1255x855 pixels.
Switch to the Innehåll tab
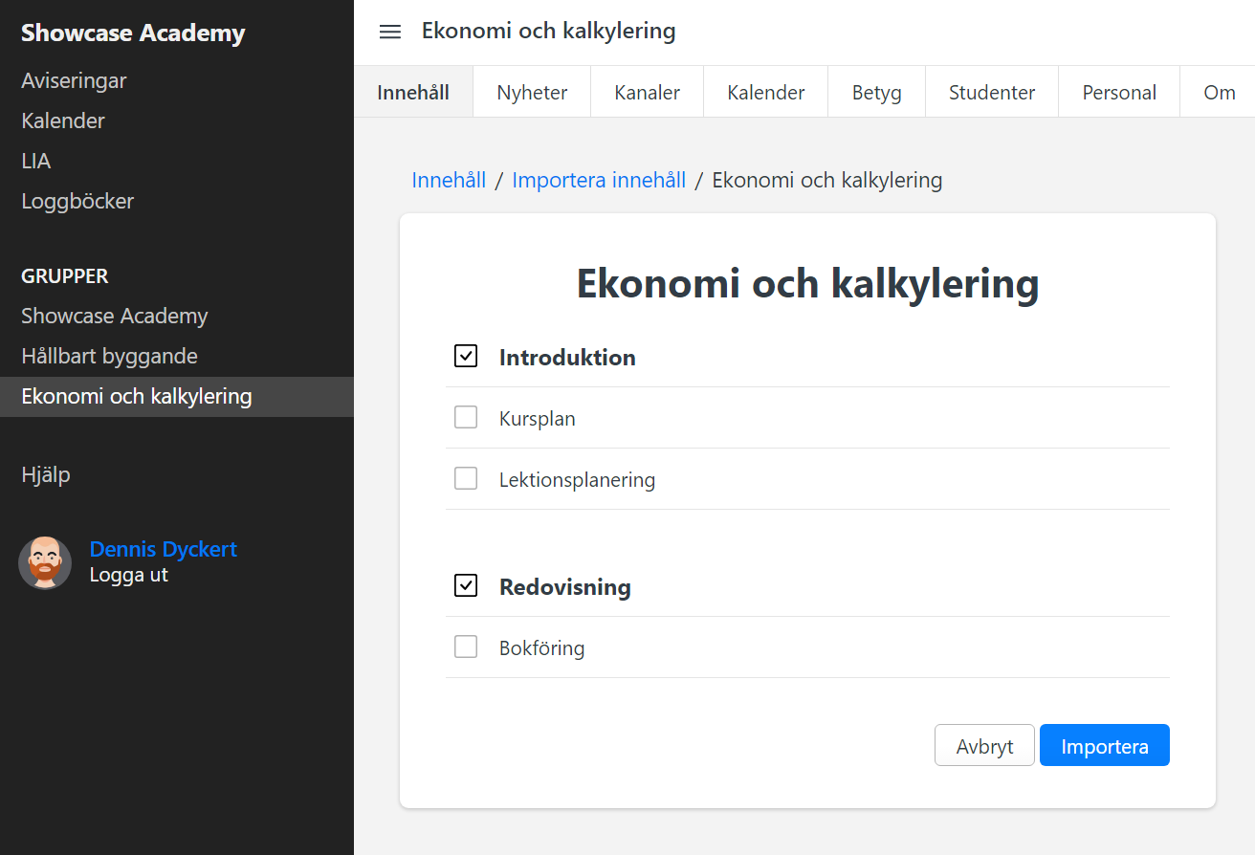tap(413, 93)
